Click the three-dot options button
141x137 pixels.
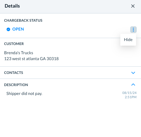pos(133,30)
